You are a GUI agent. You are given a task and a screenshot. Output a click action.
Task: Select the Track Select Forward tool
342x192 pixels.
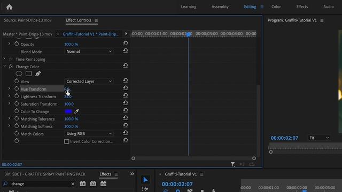[x=145, y=189]
